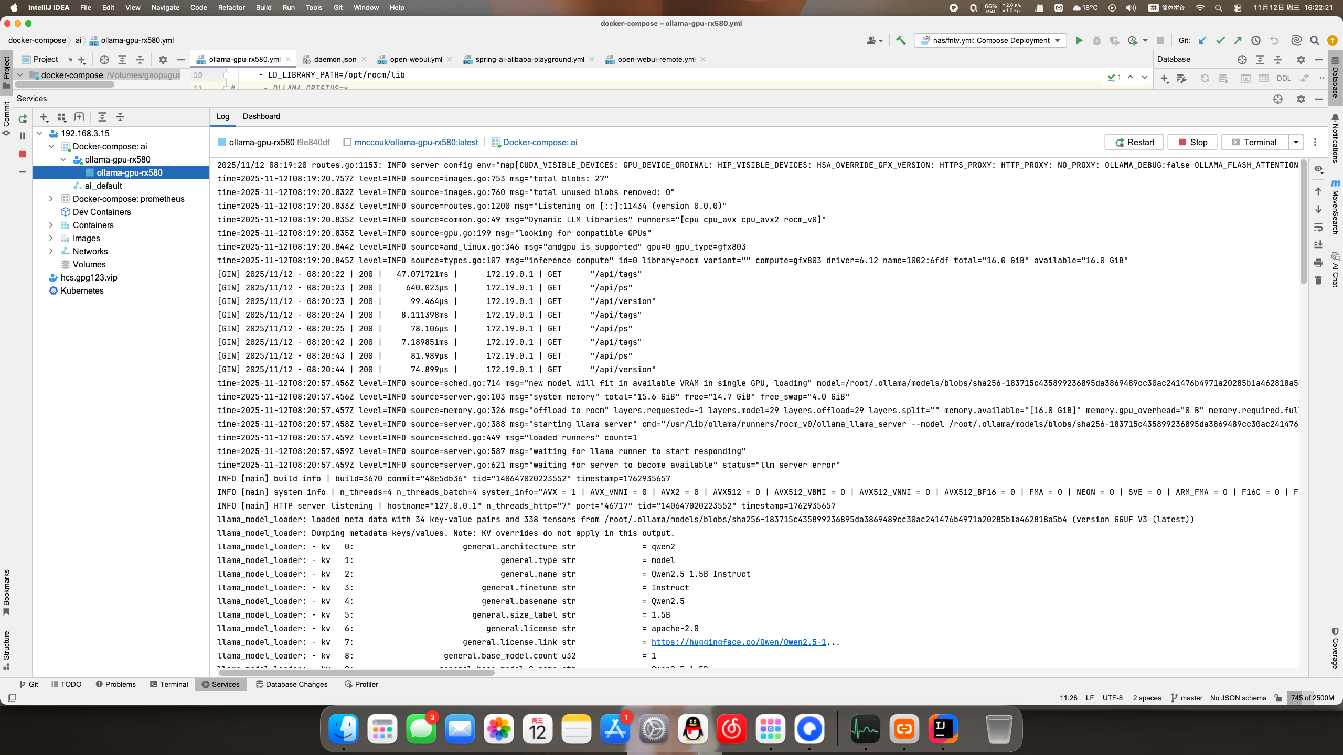1343x755 pixels.
Task: Commit changes via the green Git checkmark
Action: (x=1220, y=40)
